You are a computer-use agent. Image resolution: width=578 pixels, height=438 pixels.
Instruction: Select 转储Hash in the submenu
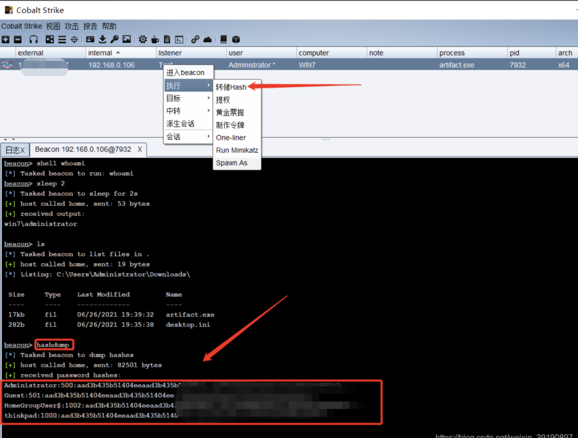237,87
